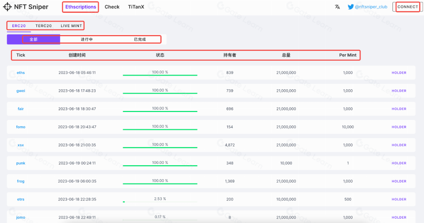This screenshot has height=223, width=424.
Task: Open the Ethscriptions nav item
Action: coord(80,7)
